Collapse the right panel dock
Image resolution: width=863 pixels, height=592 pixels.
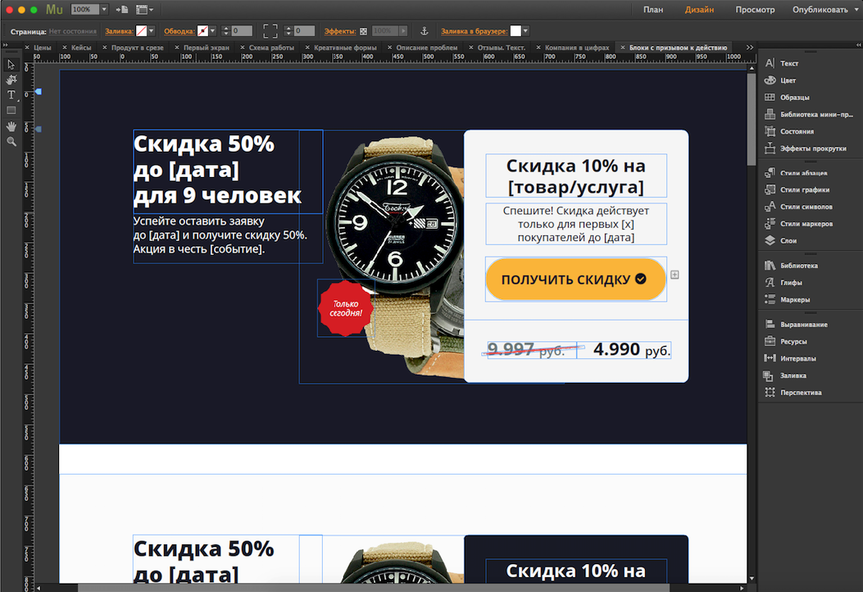(859, 45)
